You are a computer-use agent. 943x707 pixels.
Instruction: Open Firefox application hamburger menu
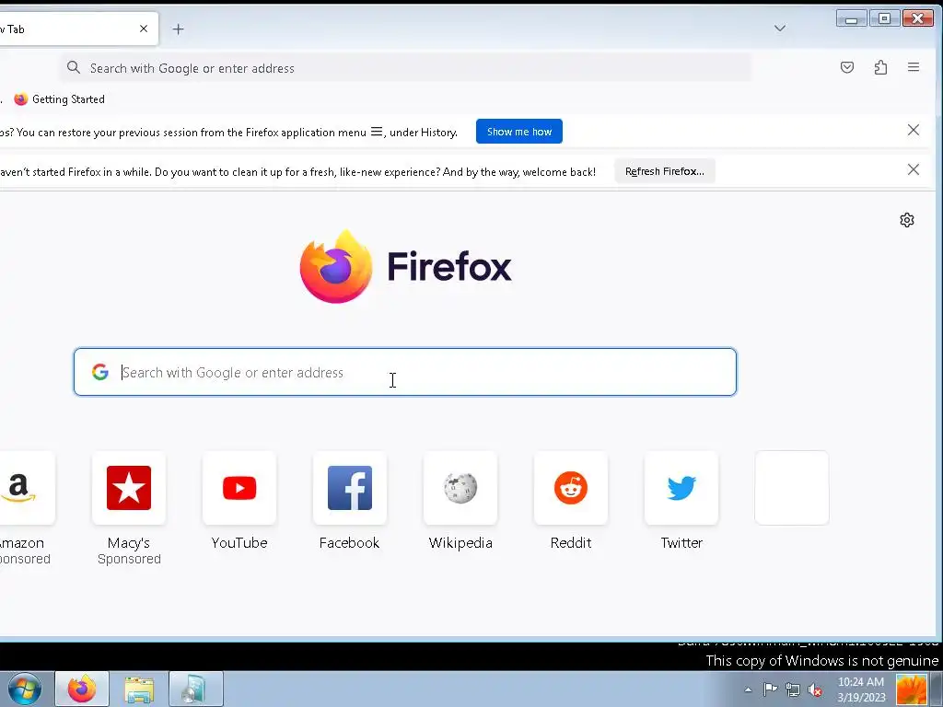pyautogui.click(x=913, y=67)
